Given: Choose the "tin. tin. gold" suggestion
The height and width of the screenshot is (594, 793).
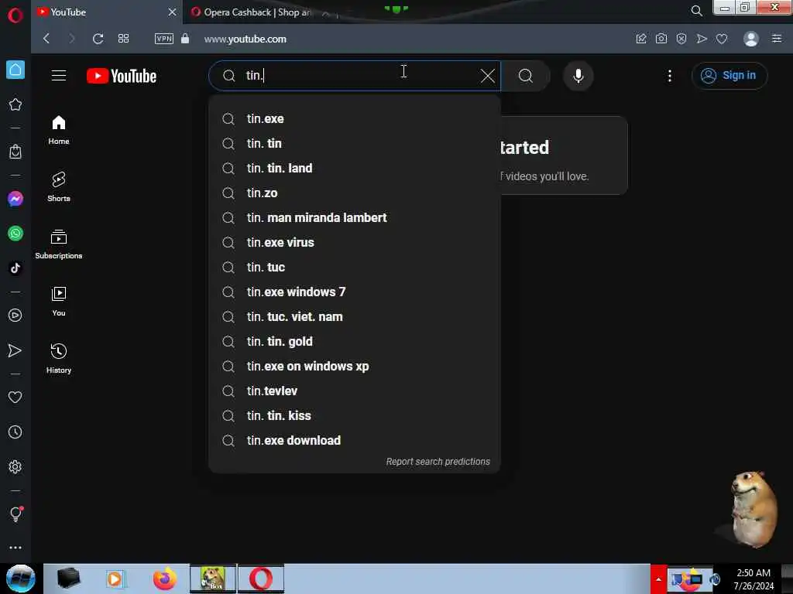Looking at the screenshot, I should tap(355, 341).
